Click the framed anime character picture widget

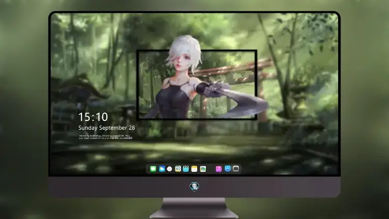coord(197,85)
